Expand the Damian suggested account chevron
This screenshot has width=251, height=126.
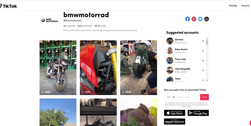203,41
